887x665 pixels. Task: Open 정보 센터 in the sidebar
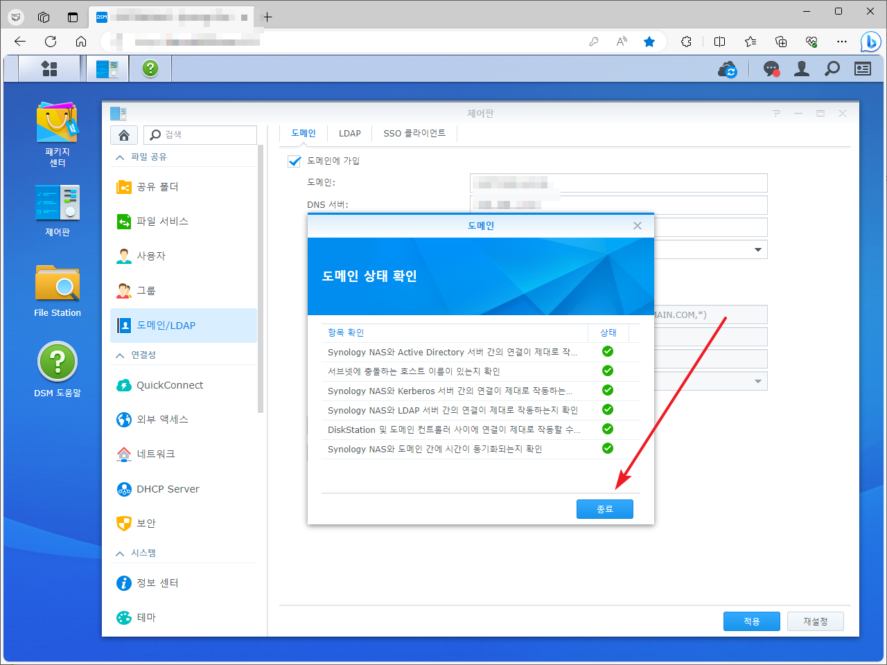[184, 583]
